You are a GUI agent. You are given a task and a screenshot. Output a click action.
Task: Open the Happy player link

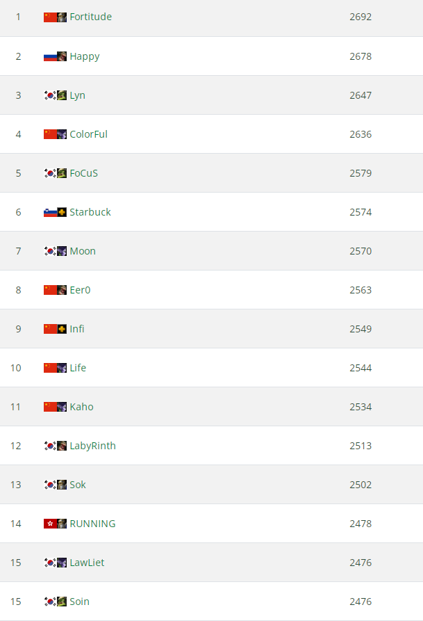85,56
